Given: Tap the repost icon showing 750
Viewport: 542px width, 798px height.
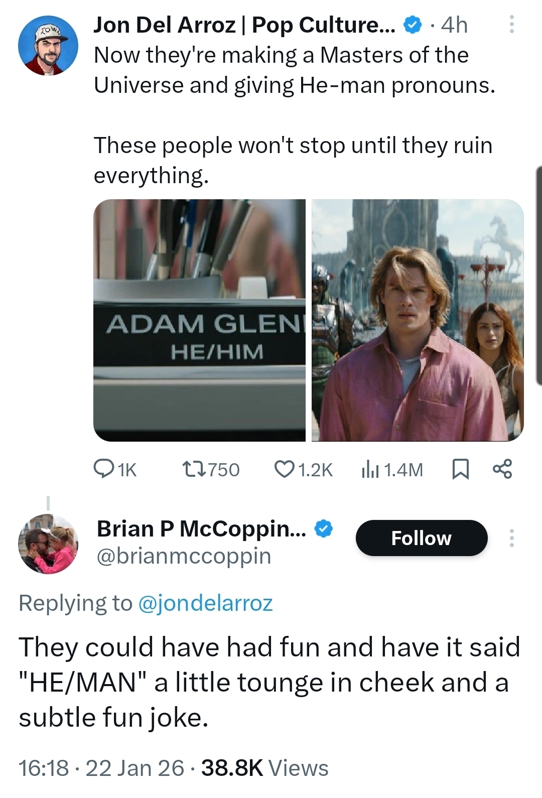Looking at the screenshot, I should 210,469.
